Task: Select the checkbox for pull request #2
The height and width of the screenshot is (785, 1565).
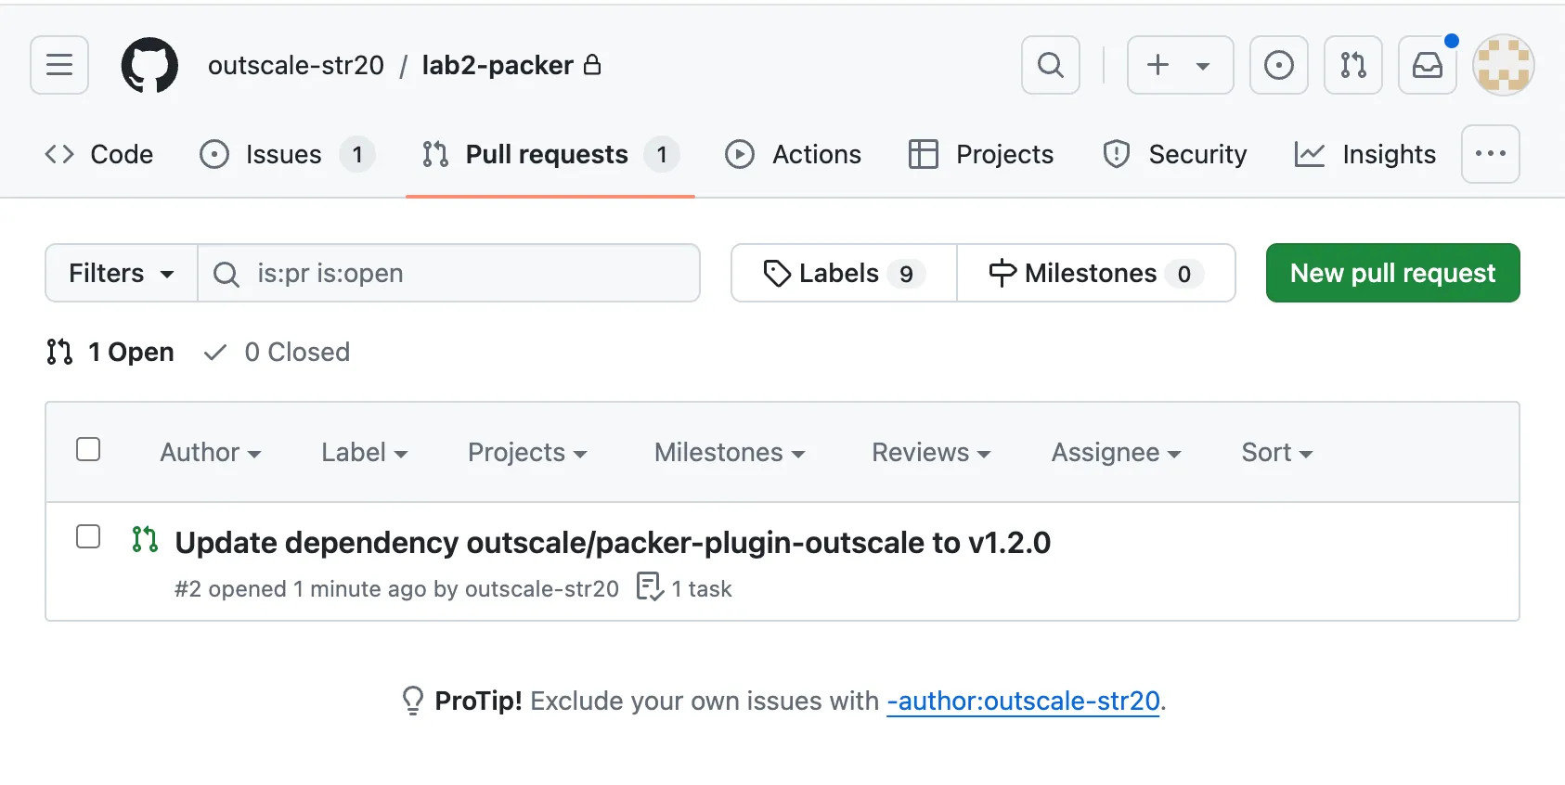Action: (x=88, y=537)
